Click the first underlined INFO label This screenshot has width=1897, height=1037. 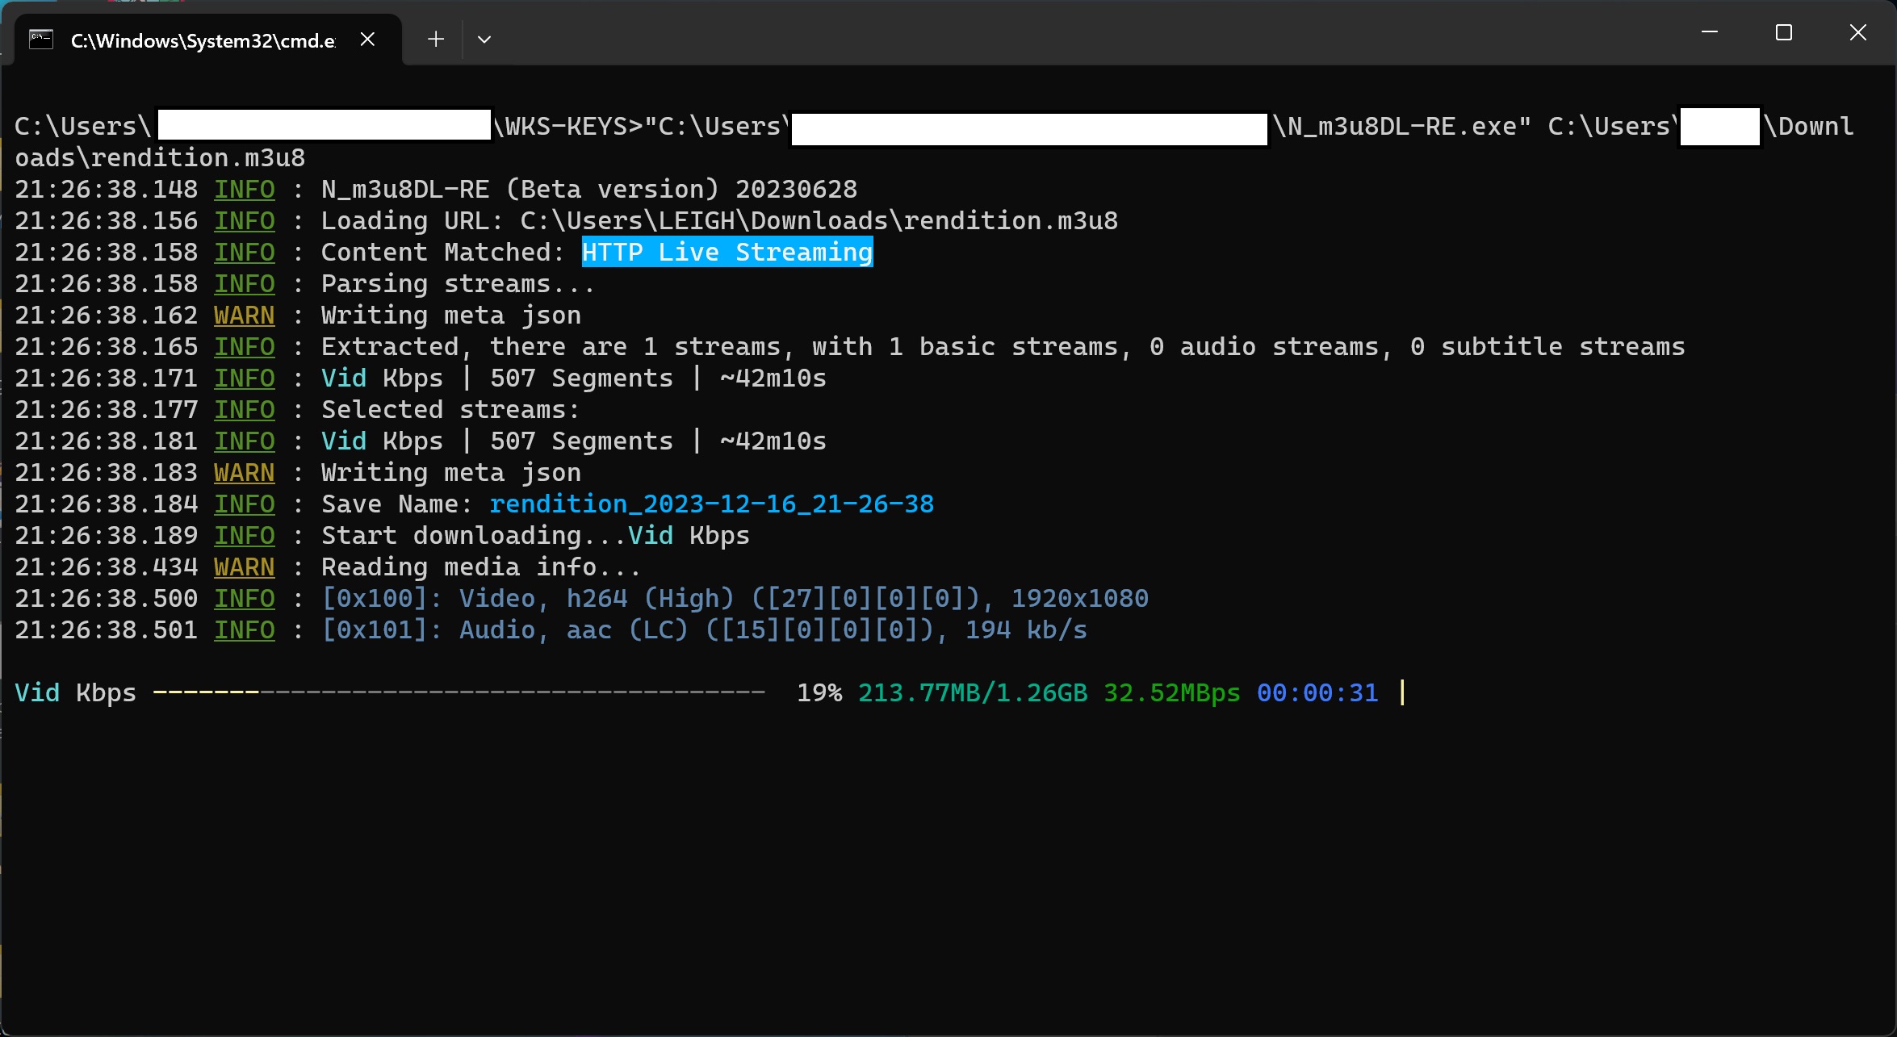coord(244,190)
